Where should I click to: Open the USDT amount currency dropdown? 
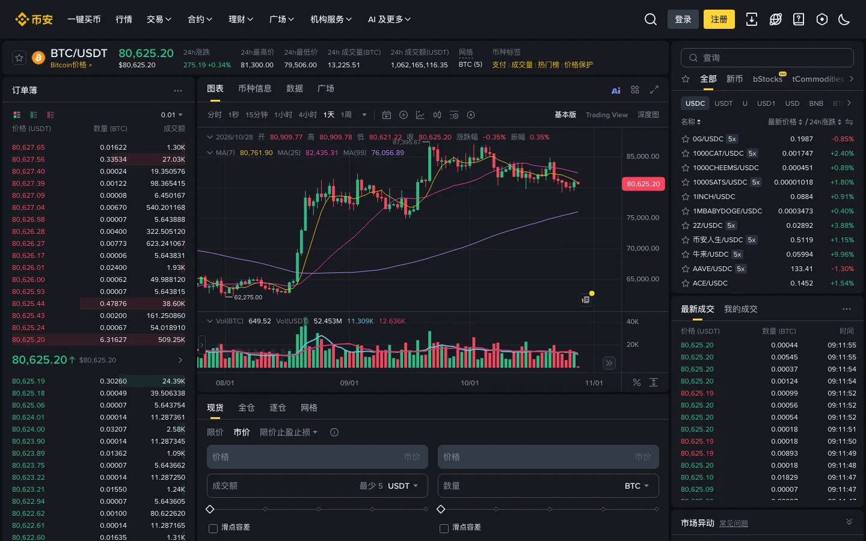[403, 486]
